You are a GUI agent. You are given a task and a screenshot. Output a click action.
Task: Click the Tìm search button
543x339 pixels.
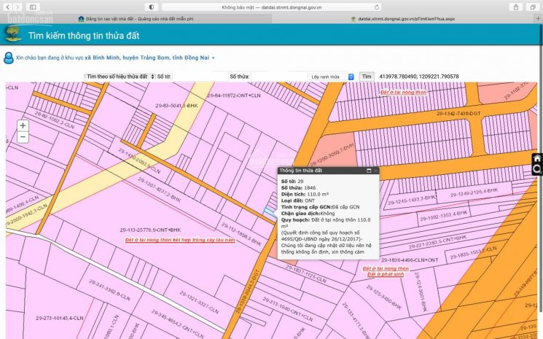(x=367, y=77)
